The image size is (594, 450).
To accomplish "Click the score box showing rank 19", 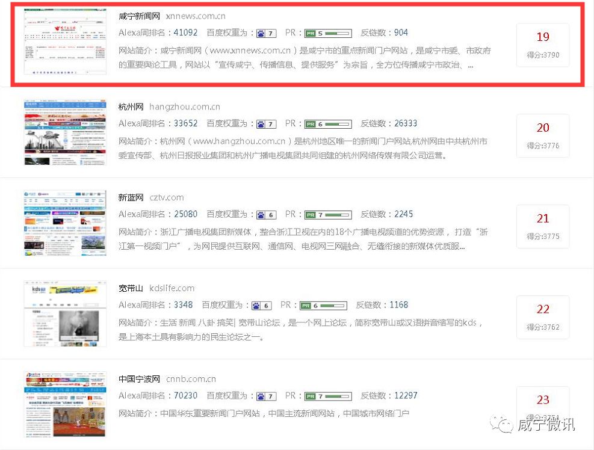I will click(x=542, y=45).
